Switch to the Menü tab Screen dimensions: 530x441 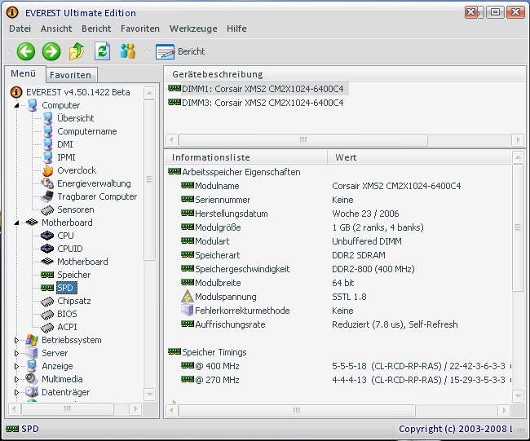click(24, 73)
